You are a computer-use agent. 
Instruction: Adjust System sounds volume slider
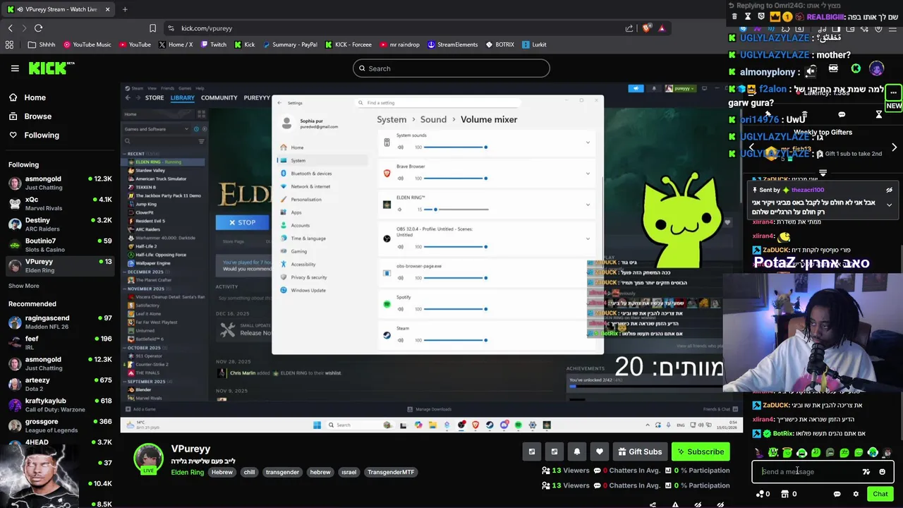click(455, 147)
